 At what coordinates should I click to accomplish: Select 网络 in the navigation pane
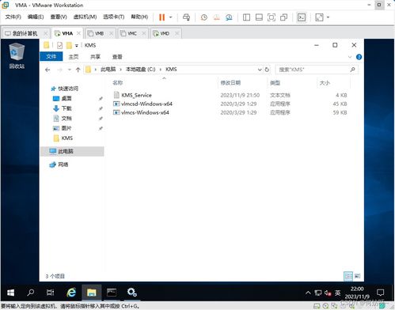tap(63, 164)
